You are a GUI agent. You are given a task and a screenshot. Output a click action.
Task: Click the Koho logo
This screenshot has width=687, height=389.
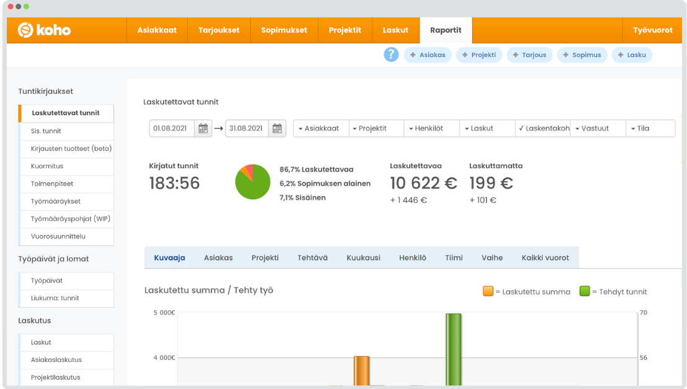[x=44, y=30]
